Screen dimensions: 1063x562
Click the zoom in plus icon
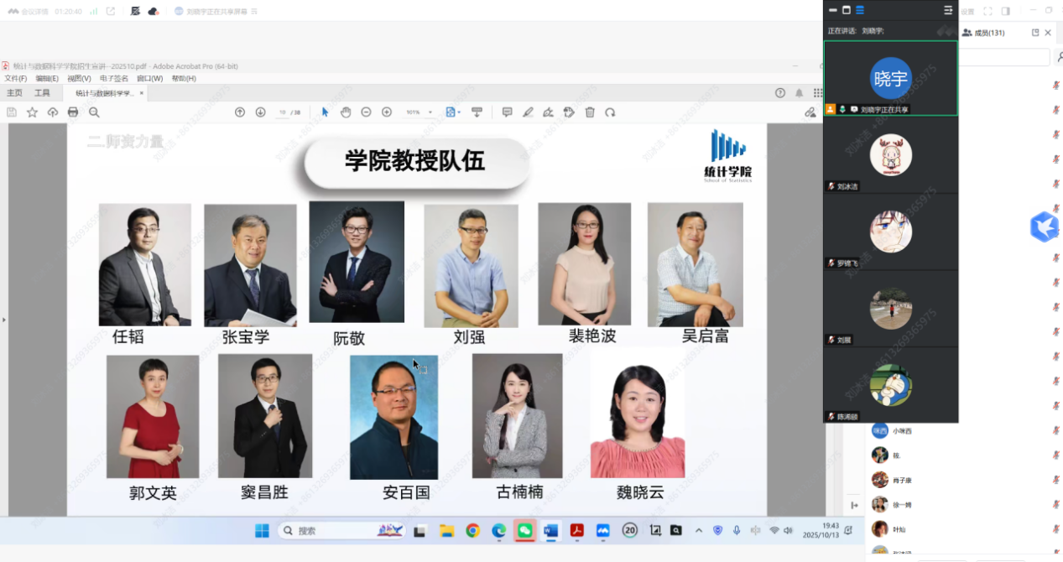click(x=387, y=112)
